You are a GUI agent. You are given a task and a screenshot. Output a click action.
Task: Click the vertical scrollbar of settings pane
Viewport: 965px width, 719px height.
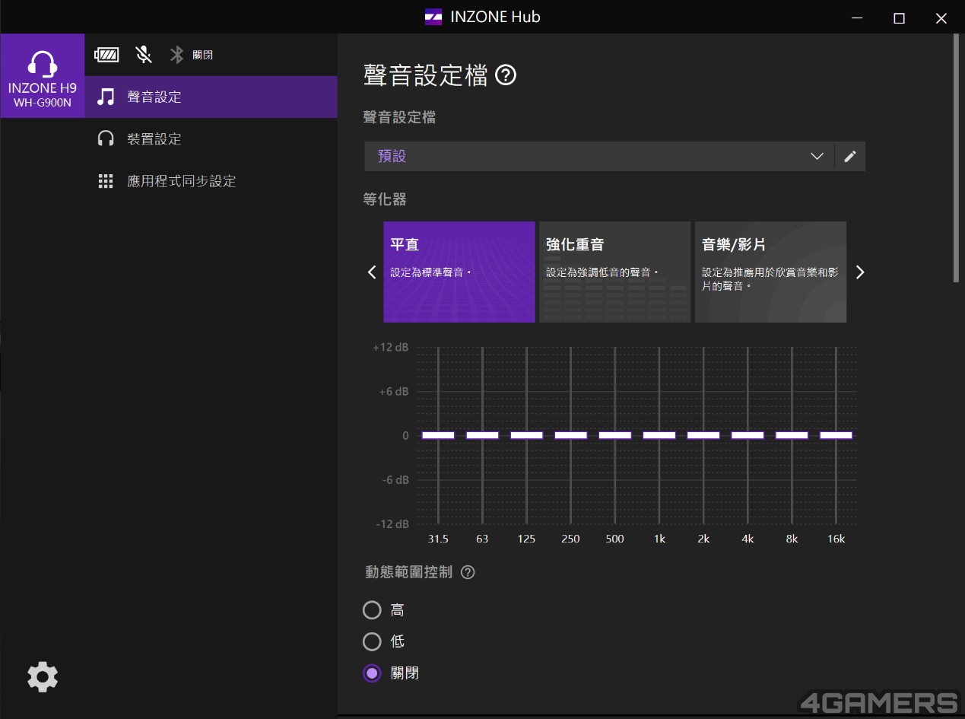pyautogui.click(x=956, y=160)
